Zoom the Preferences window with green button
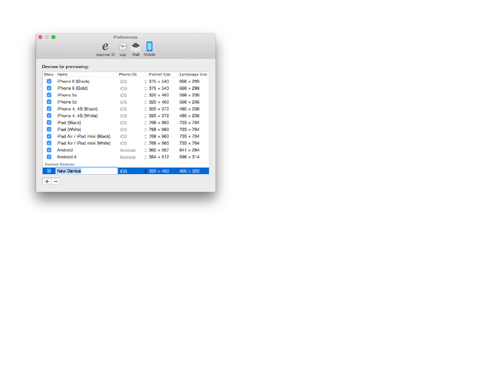This screenshot has width=485, height=367. tap(53, 37)
